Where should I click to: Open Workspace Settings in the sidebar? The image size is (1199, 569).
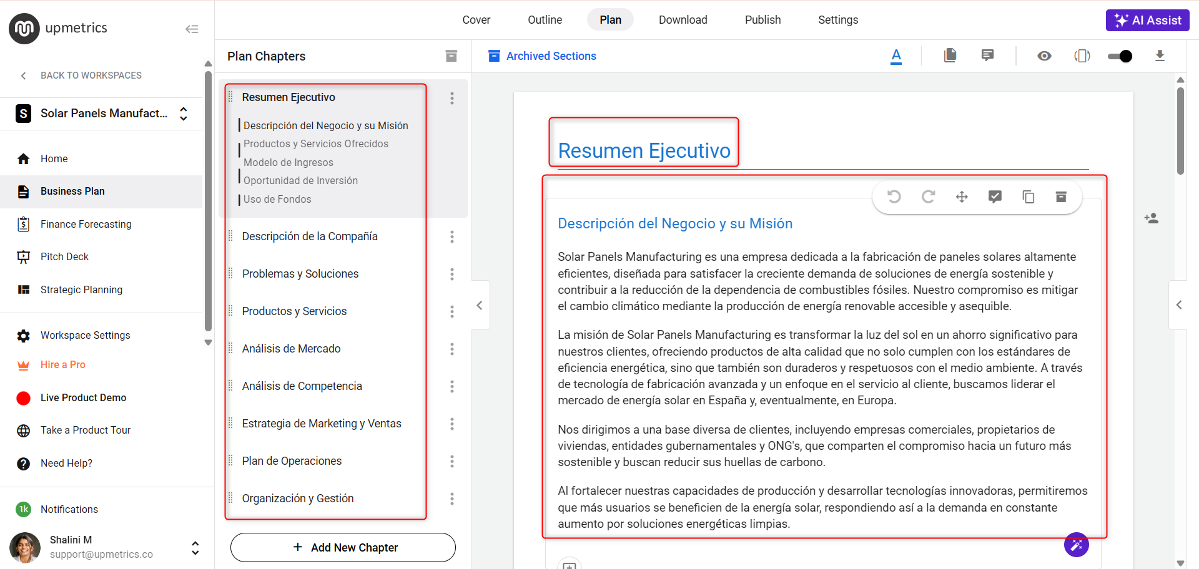101,336
